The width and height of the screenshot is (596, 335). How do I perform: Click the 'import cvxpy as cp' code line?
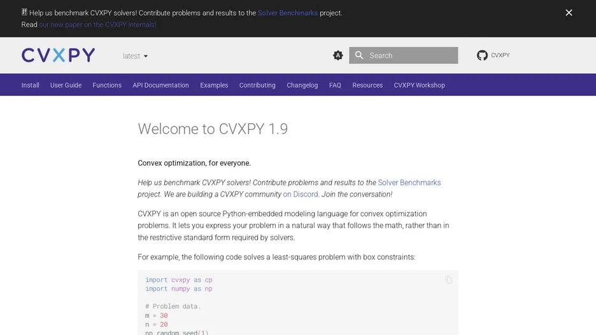179,280
